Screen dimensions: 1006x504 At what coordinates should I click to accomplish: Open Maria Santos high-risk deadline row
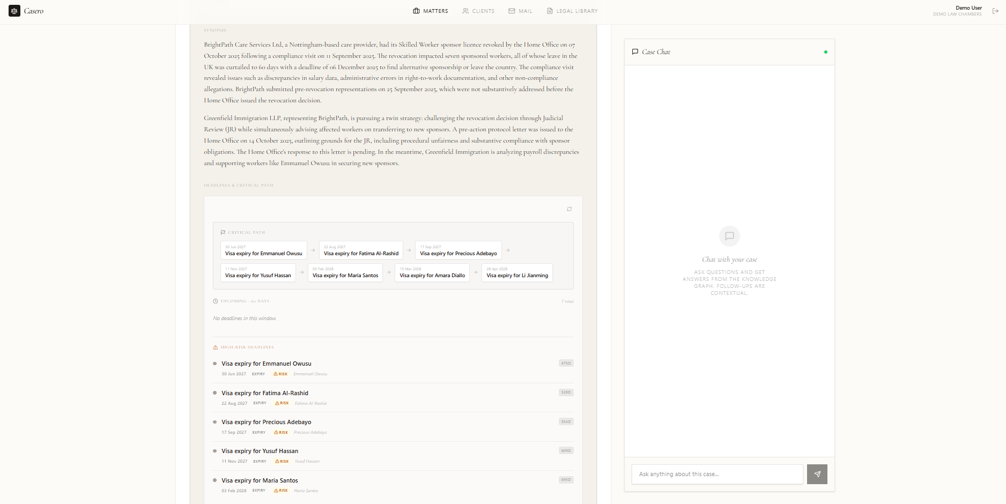(x=393, y=485)
